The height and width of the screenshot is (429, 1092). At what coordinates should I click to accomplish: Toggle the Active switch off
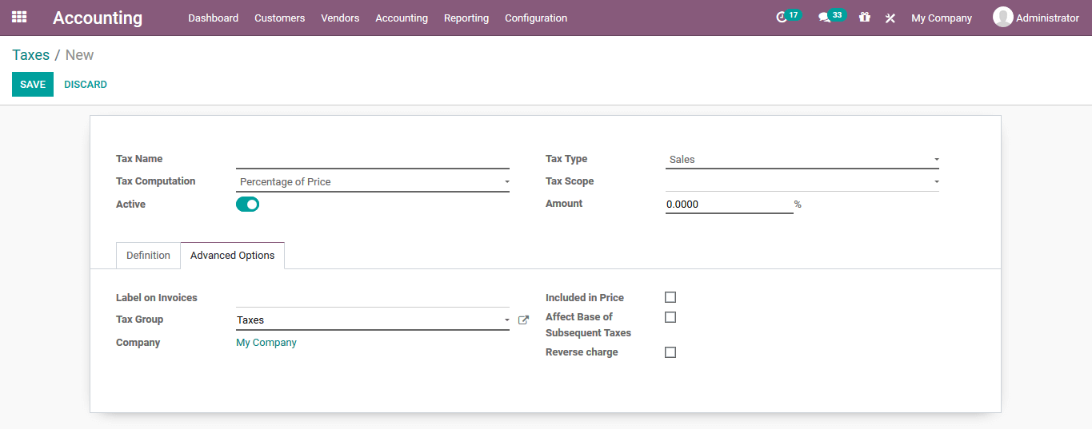(x=247, y=205)
